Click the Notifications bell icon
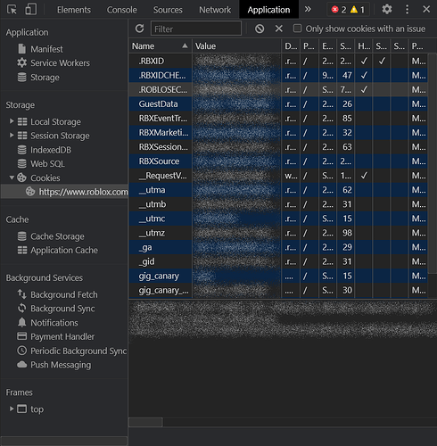This screenshot has height=446, width=437. point(21,322)
